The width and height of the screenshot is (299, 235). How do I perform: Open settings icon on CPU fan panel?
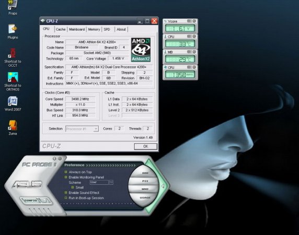189,67
